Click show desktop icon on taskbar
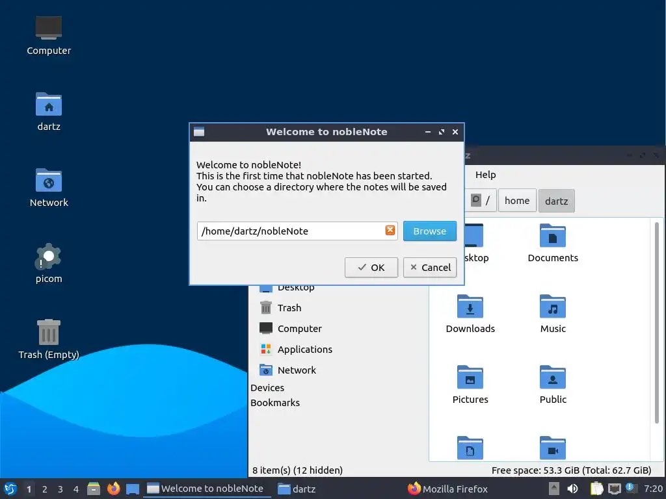 click(133, 489)
